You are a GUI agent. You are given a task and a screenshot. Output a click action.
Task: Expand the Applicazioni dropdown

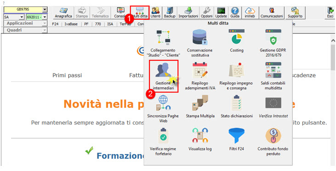[45, 23]
